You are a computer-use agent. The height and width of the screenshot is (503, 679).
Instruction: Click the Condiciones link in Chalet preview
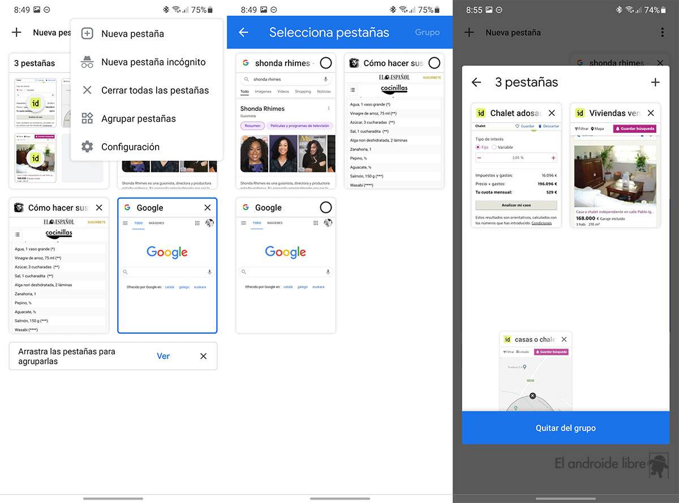(x=542, y=223)
